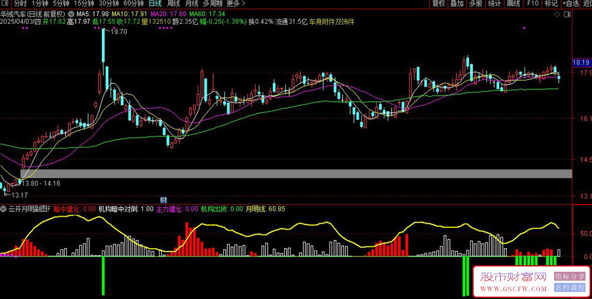592x299 pixels.
Task: Click the 19.70 high price label
Action: click(x=118, y=32)
